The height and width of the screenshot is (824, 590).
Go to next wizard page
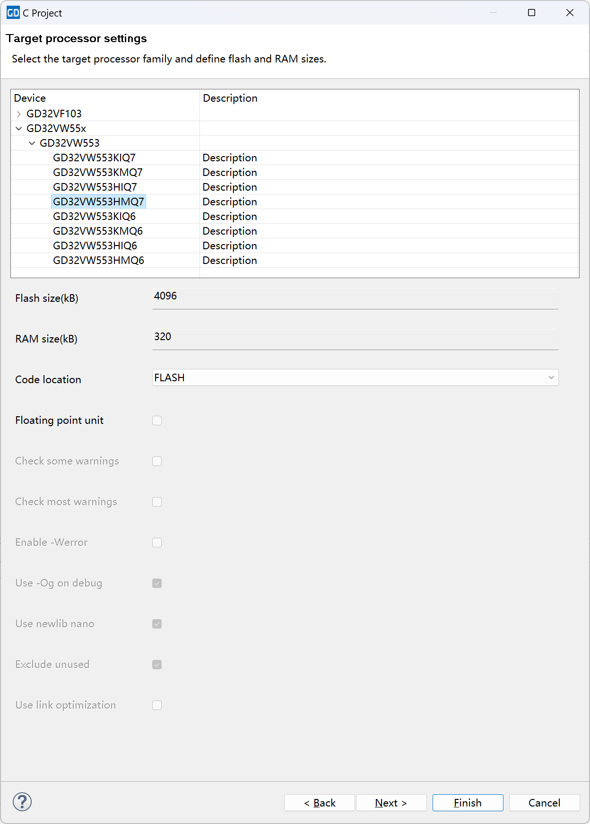click(x=391, y=803)
